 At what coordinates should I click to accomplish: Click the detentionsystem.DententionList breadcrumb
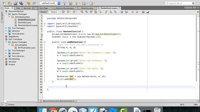(x=59, y=101)
